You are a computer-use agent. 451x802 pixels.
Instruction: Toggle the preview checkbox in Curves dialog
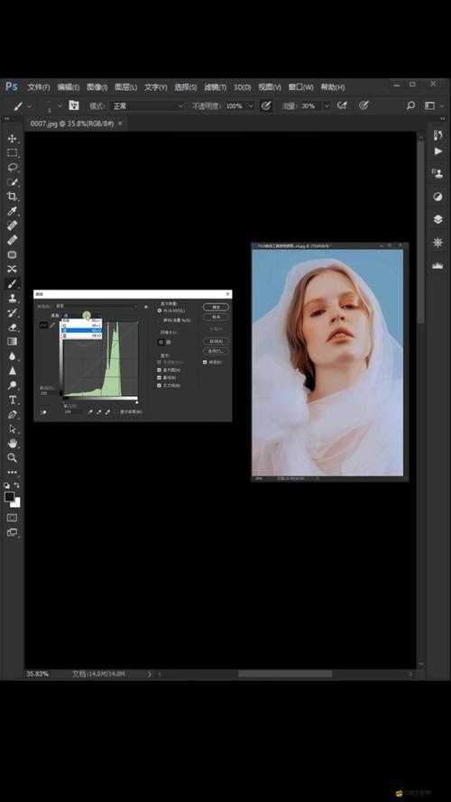tap(205, 362)
